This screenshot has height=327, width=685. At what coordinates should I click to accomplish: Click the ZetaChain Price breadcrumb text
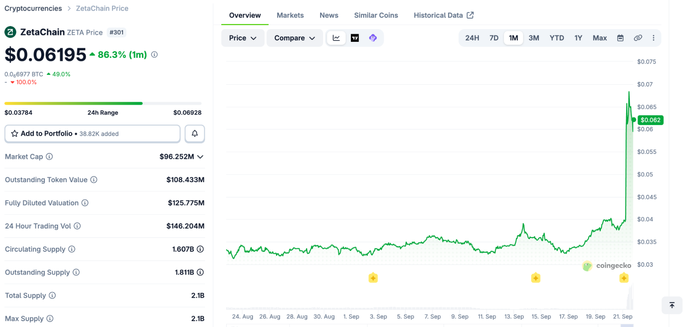click(x=102, y=8)
